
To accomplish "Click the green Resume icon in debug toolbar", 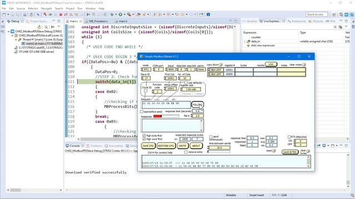I will (x=50, y=14).
